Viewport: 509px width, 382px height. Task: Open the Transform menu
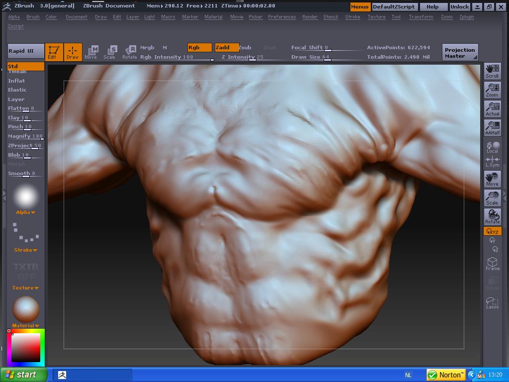tap(421, 17)
